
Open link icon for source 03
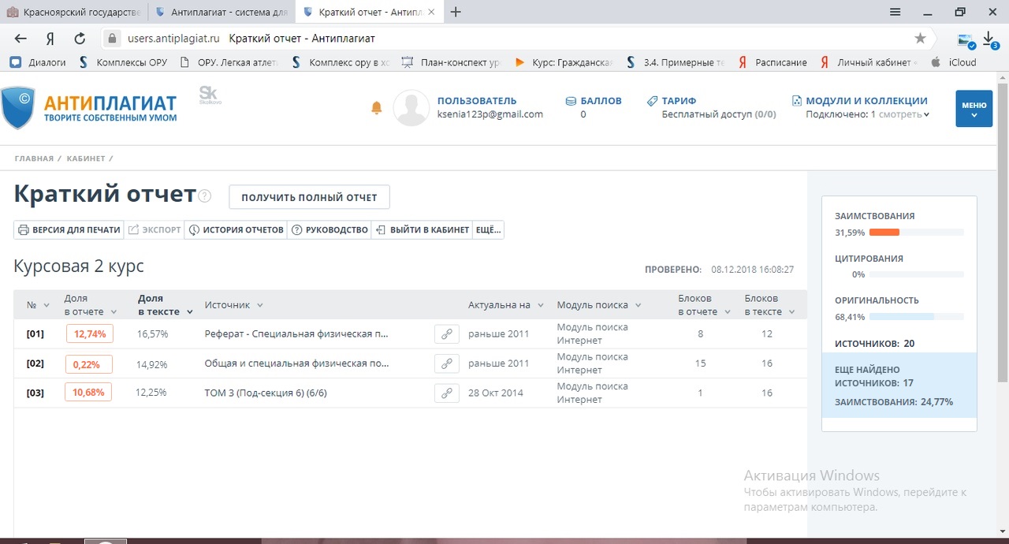pos(446,393)
